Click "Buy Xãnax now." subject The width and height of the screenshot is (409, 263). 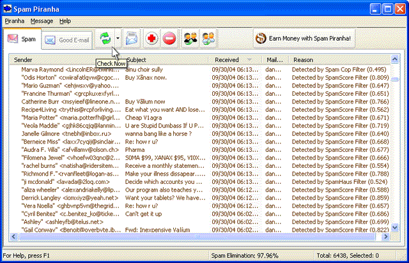pyautogui.click(x=146, y=78)
